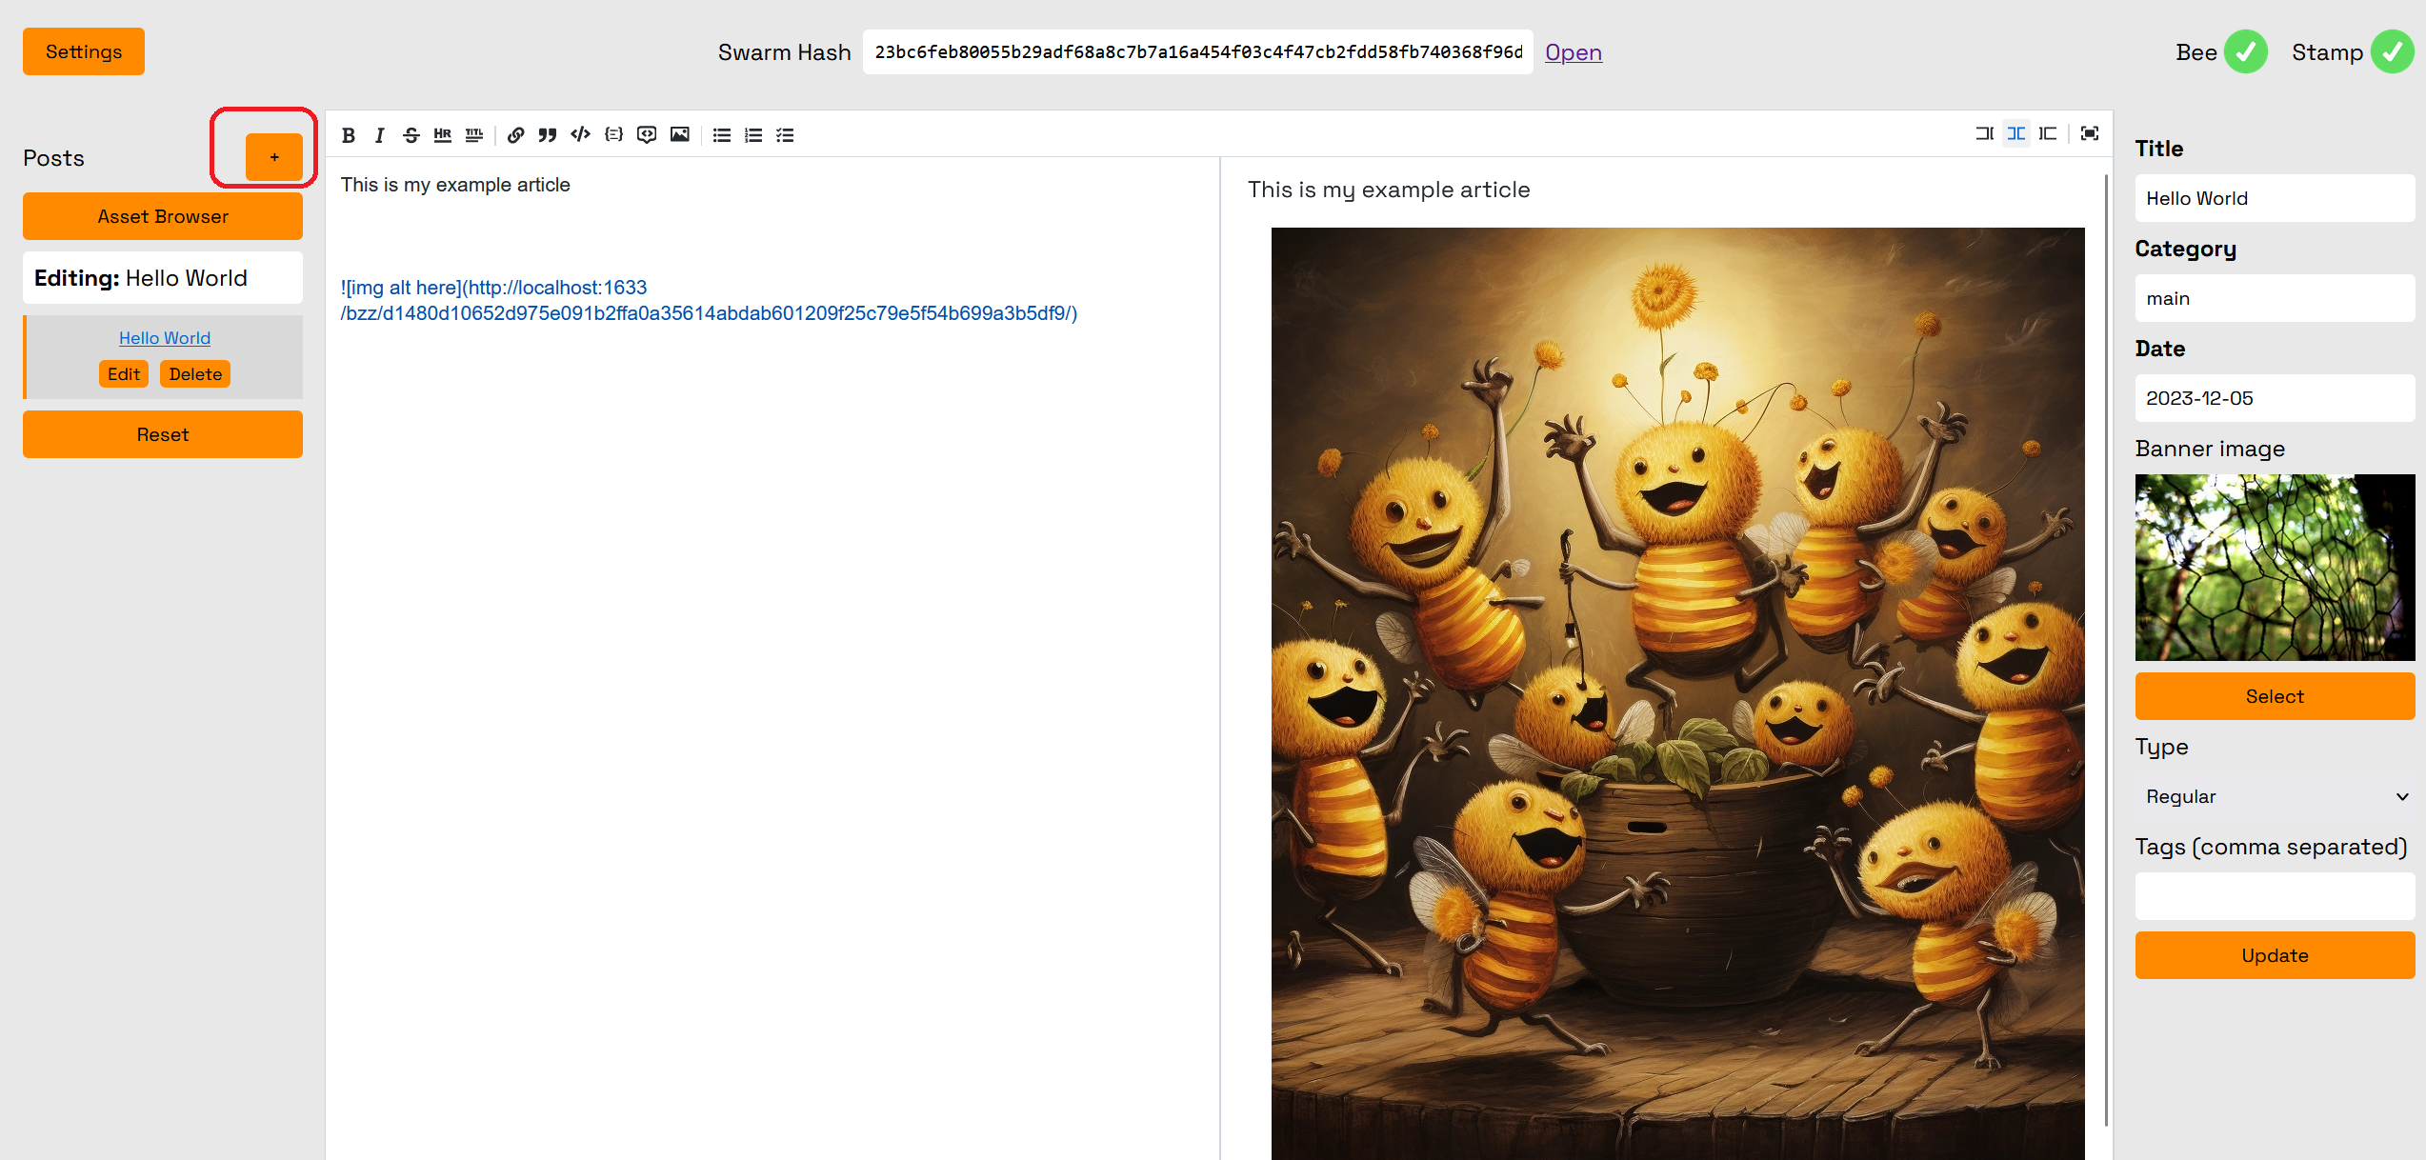This screenshot has width=2426, height=1160.
Task: Switch to preview-only view mode
Action: tap(2048, 133)
